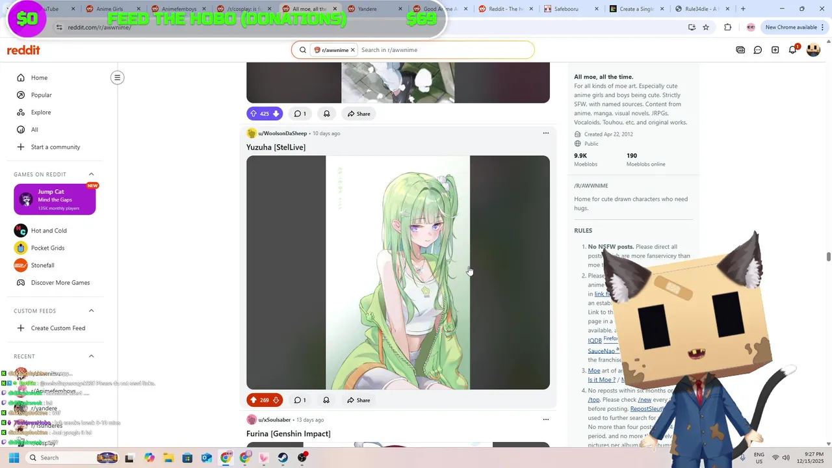Create a new post with plus icon
The width and height of the screenshot is (832, 468).
click(775, 50)
